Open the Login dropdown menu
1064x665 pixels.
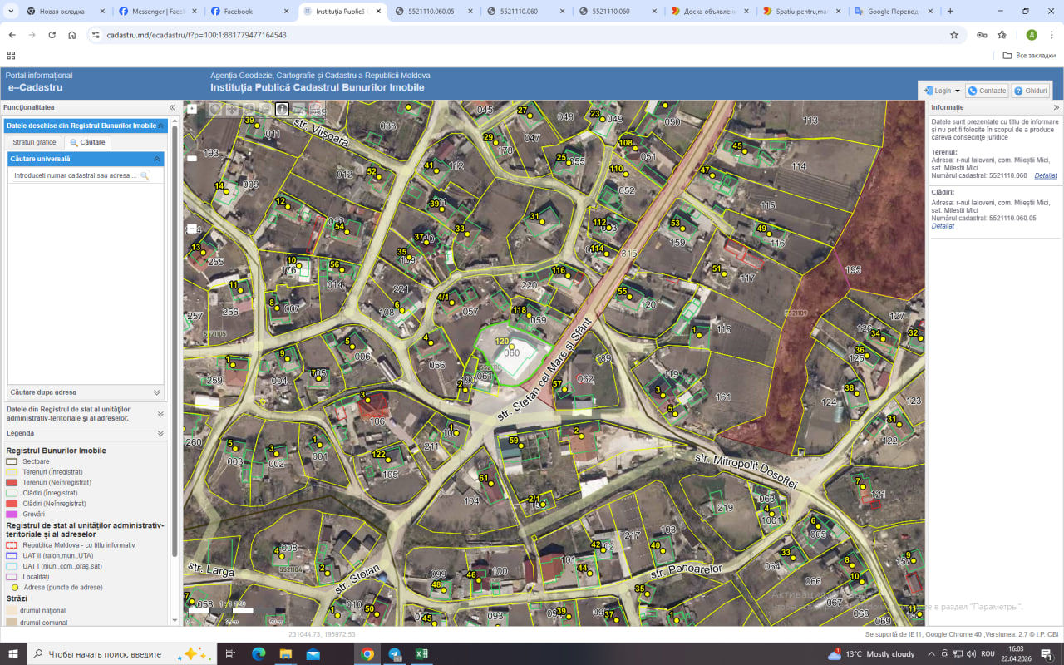(941, 91)
